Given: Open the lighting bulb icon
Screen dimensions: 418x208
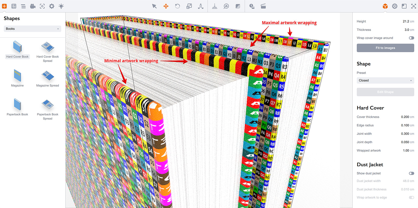Looking at the screenshot, I should point(61,6).
